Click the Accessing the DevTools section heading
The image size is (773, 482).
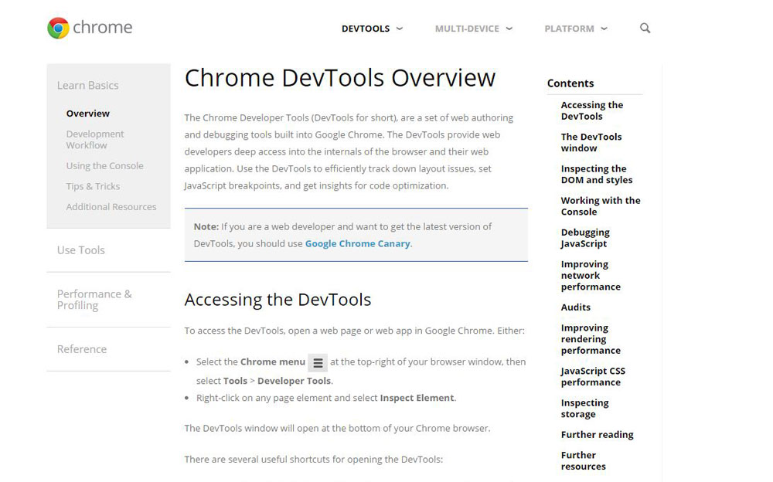click(x=278, y=300)
